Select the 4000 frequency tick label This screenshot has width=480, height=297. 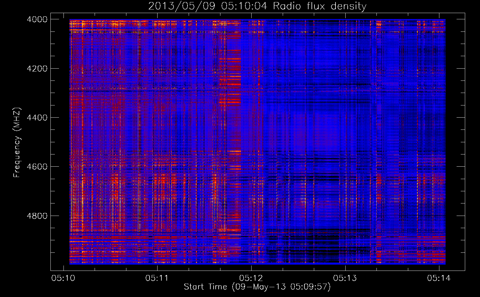pyautogui.click(x=37, y=19)
